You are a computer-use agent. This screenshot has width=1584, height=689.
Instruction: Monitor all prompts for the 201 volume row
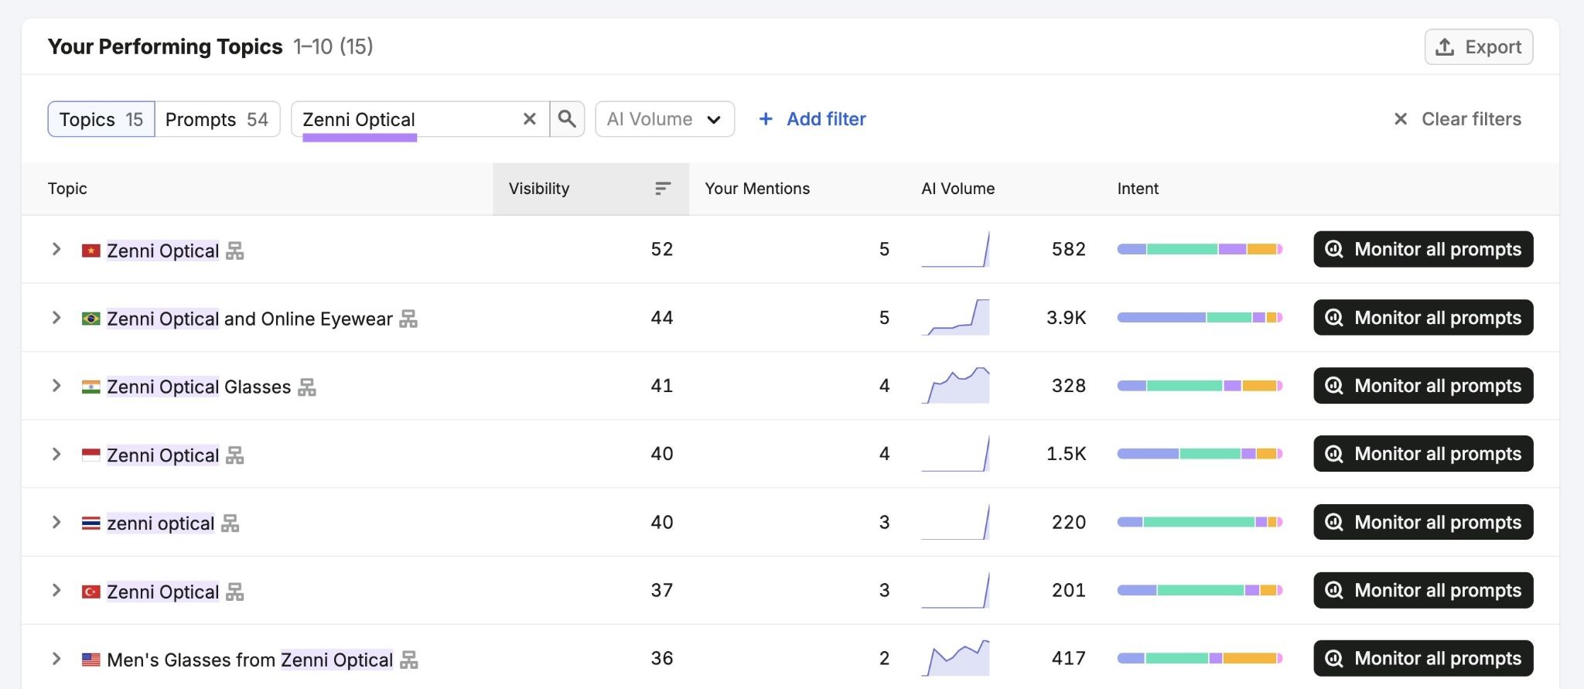1423,590
